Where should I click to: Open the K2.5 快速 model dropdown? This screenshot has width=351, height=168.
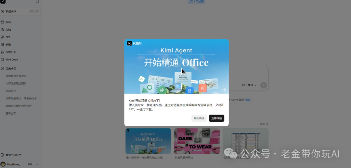pos(249,85)
